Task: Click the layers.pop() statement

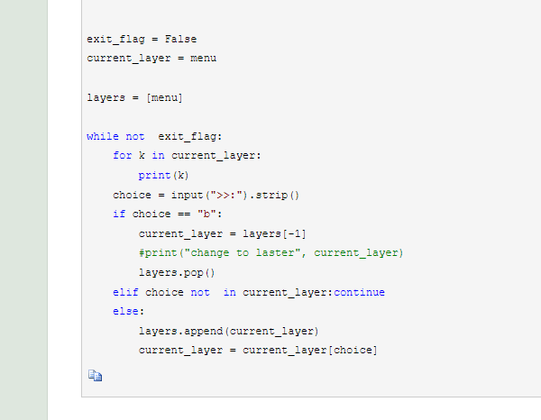Action: 178,272
